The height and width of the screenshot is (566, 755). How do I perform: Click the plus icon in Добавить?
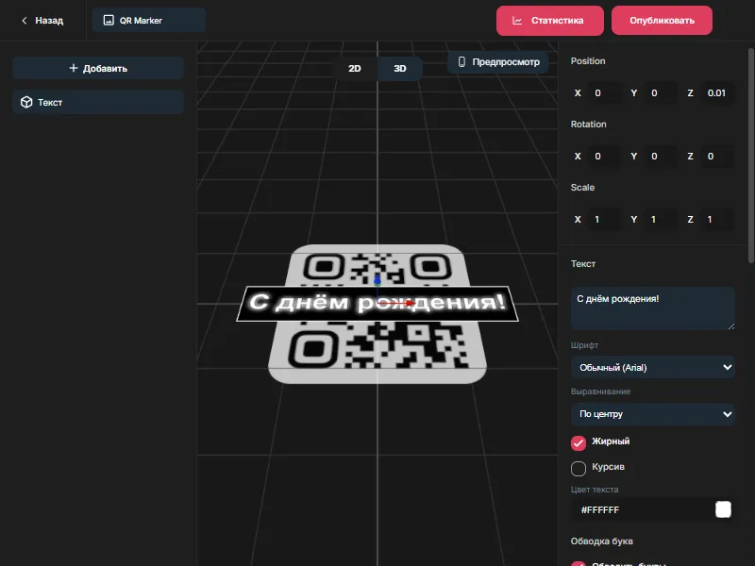[74, 68]
